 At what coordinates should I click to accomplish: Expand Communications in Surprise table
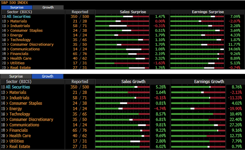[8, 49]
